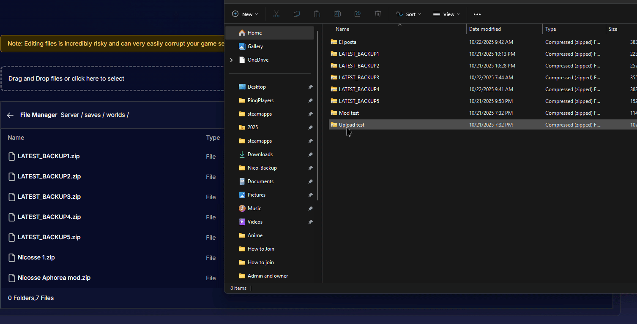Sort by the Date modified column header
This screenshot has width=637, height=324.
[485, 29]
